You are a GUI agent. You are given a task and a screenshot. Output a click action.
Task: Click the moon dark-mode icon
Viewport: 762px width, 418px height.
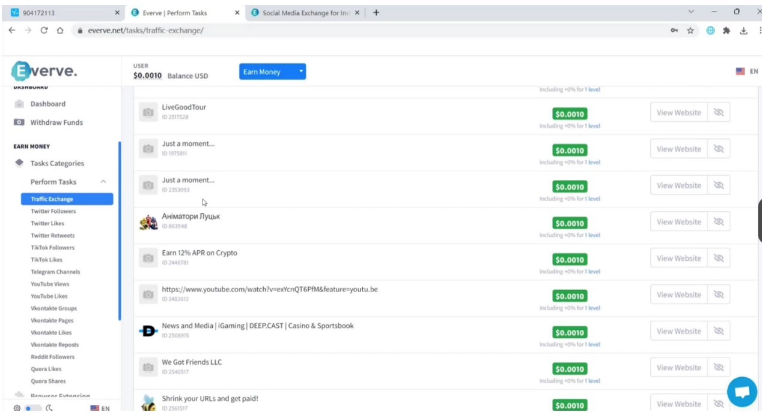click(x=49, y=408)
